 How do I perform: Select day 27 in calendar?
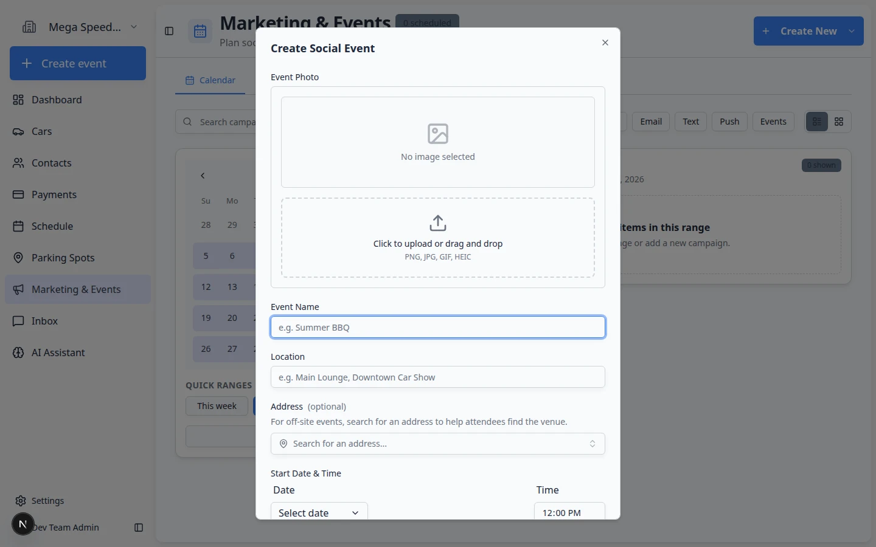pyautogui.click(x=232, y=349)
